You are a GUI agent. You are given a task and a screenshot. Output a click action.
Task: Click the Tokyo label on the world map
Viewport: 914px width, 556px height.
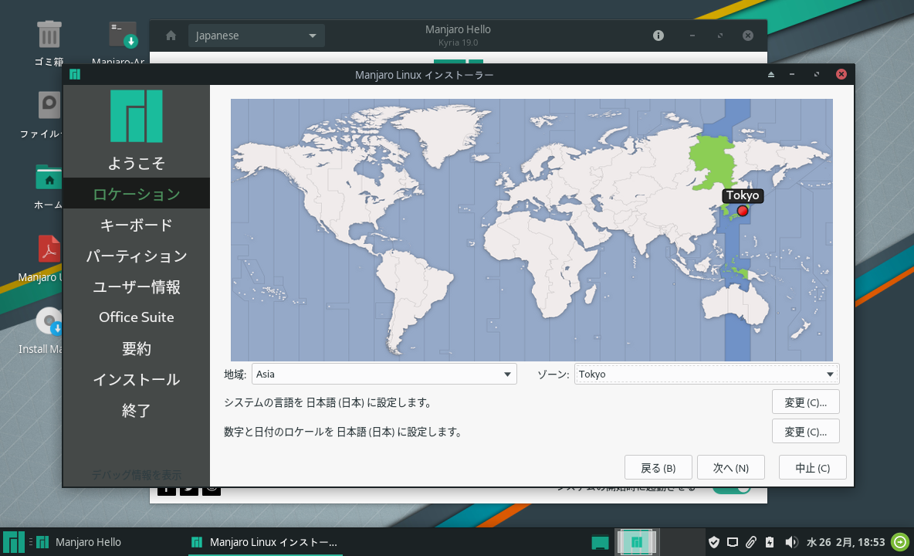pos(743,195)
